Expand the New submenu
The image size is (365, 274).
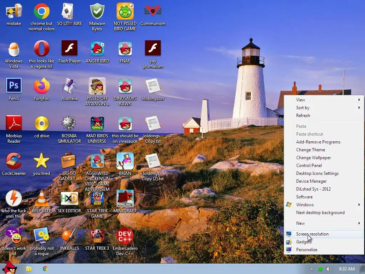324,223
